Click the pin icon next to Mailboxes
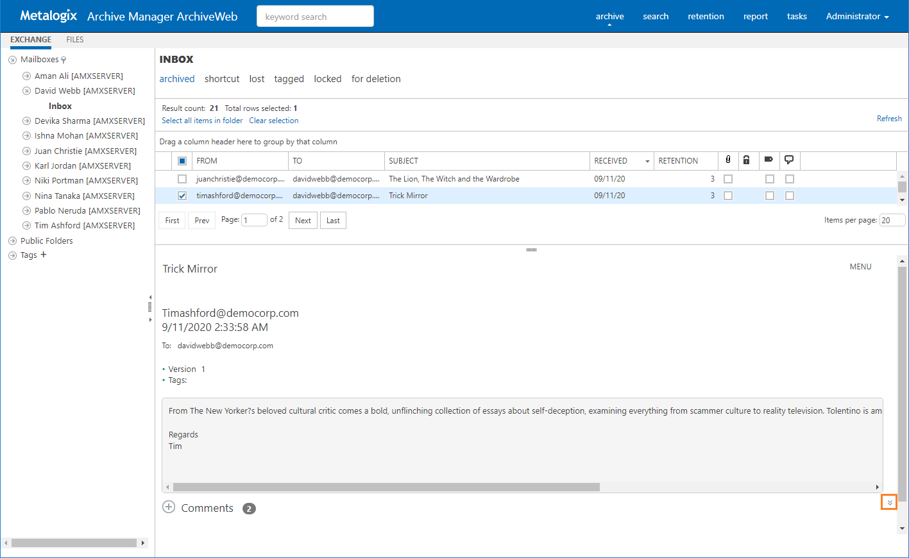This screenshot has width=909, height=558. pyautogui.click(x=64, y=60)
